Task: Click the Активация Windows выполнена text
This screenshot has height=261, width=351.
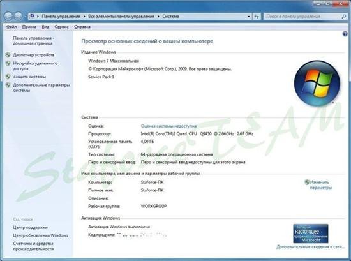Action: (119, 227)
